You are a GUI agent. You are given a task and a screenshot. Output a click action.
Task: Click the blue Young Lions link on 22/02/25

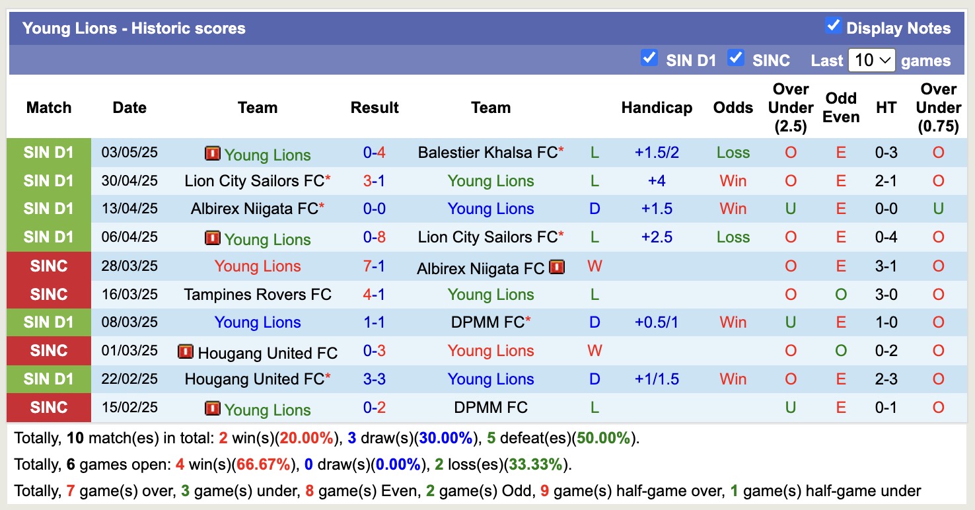tap(491, 379)
